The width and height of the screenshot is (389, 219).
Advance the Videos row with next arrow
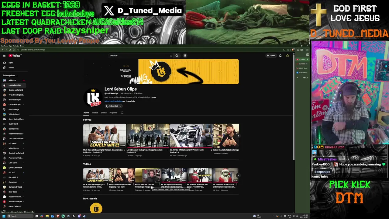click(x=238, y=175)
